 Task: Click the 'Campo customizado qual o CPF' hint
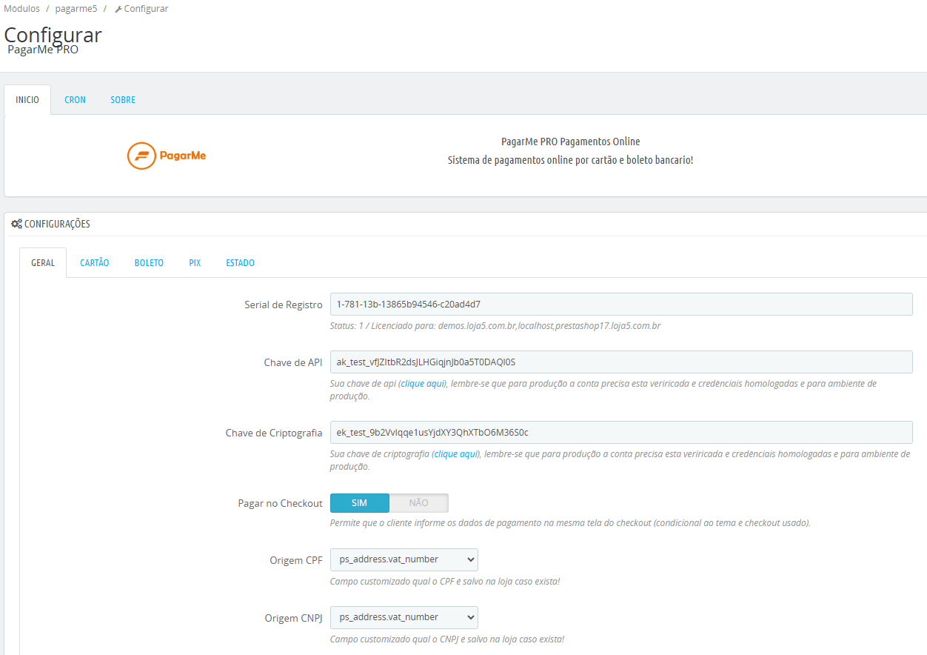click(x=445, y=581)
